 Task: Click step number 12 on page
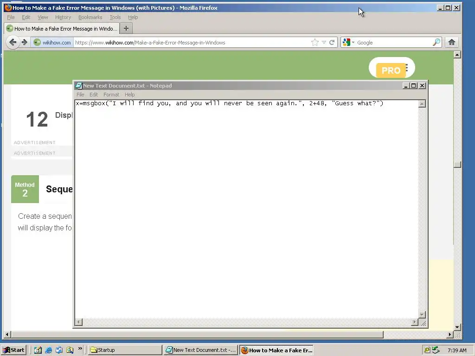click(37, 119)
